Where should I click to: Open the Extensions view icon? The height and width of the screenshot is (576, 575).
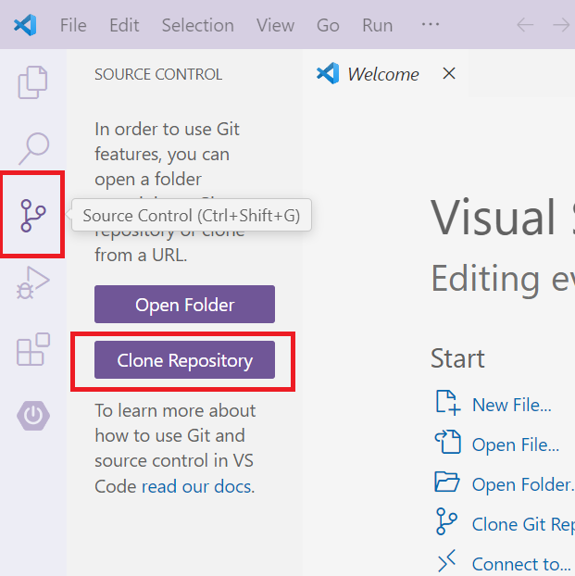click(x=33, y=349)
